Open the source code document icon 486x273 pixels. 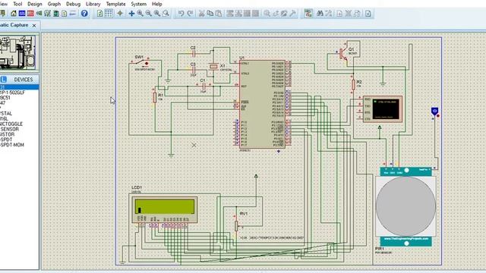(64, 14)
